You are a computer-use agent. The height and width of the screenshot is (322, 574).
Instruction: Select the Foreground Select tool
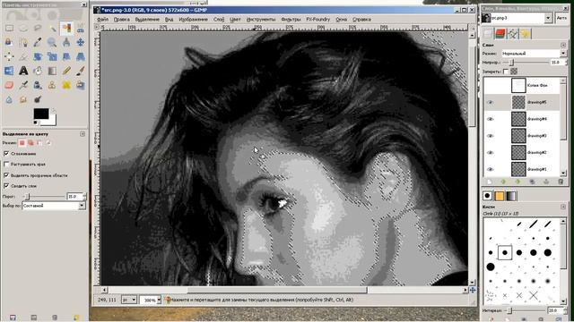[x=9, y=42]
